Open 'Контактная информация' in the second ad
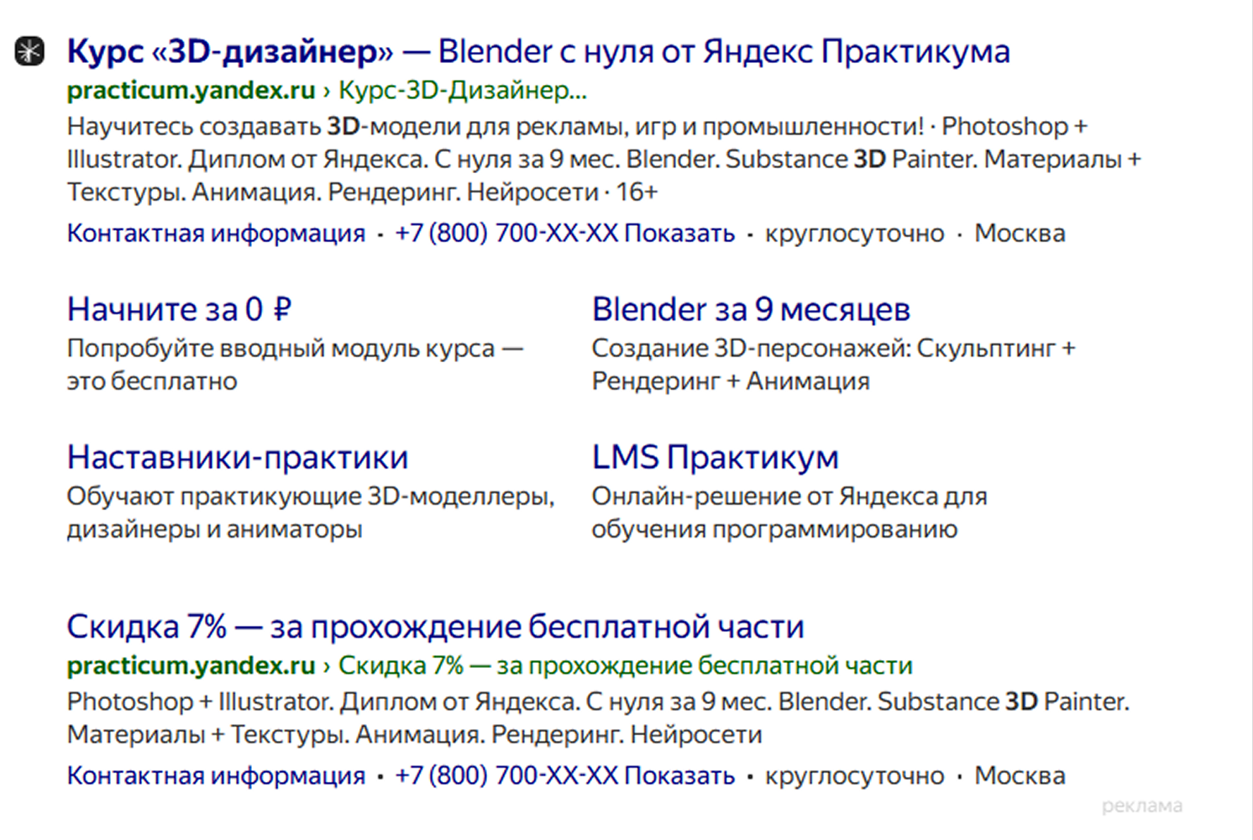Viewport: 1253px width, 840px height. click(216, 775)
